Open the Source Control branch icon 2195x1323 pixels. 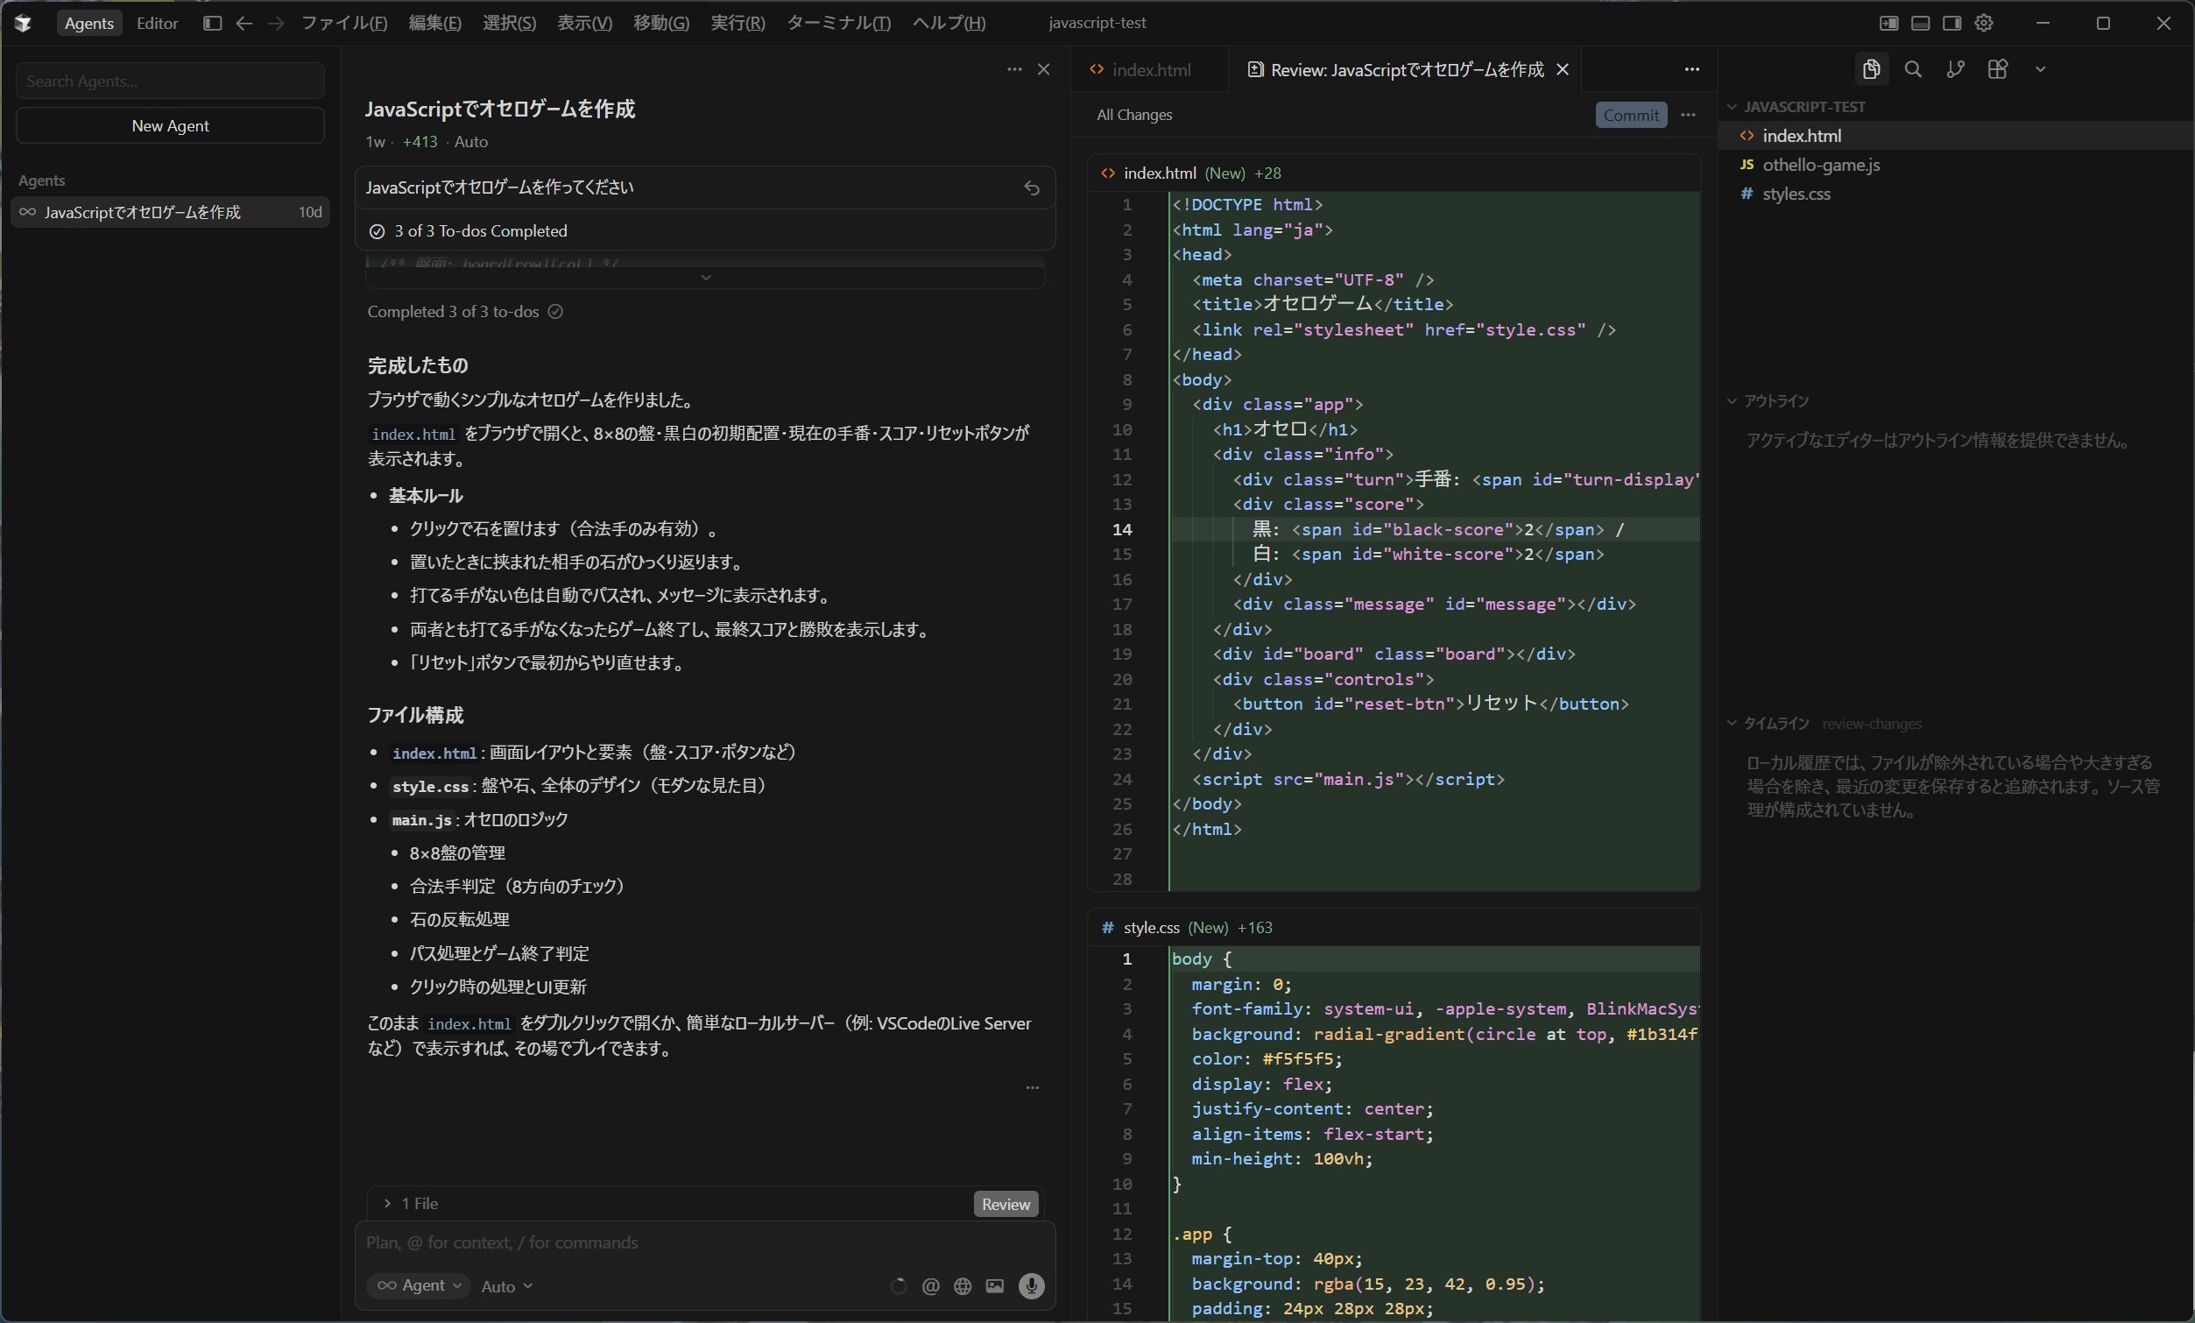tap(1954, 69)
